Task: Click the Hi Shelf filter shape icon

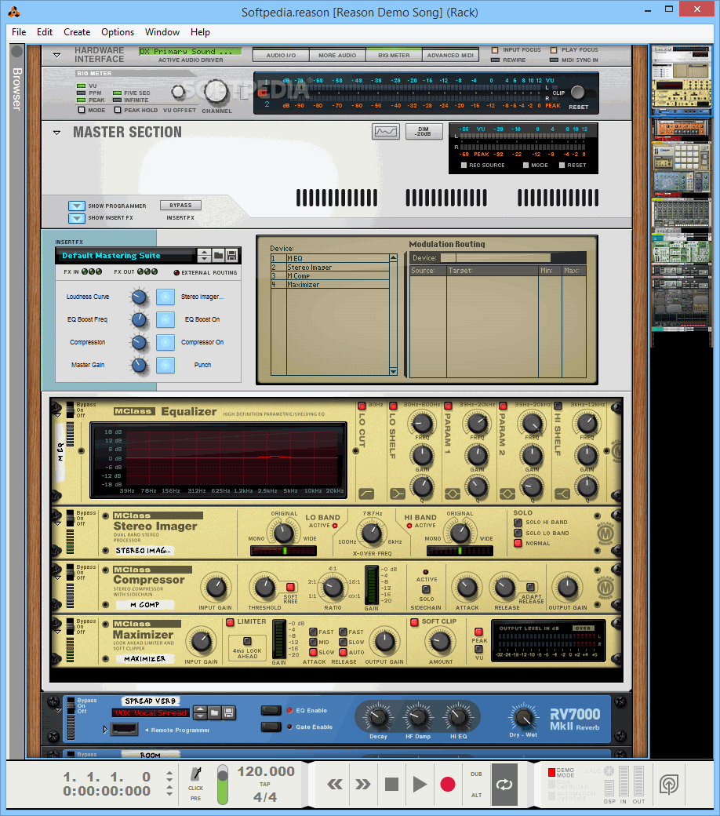Action: point(562,493)
